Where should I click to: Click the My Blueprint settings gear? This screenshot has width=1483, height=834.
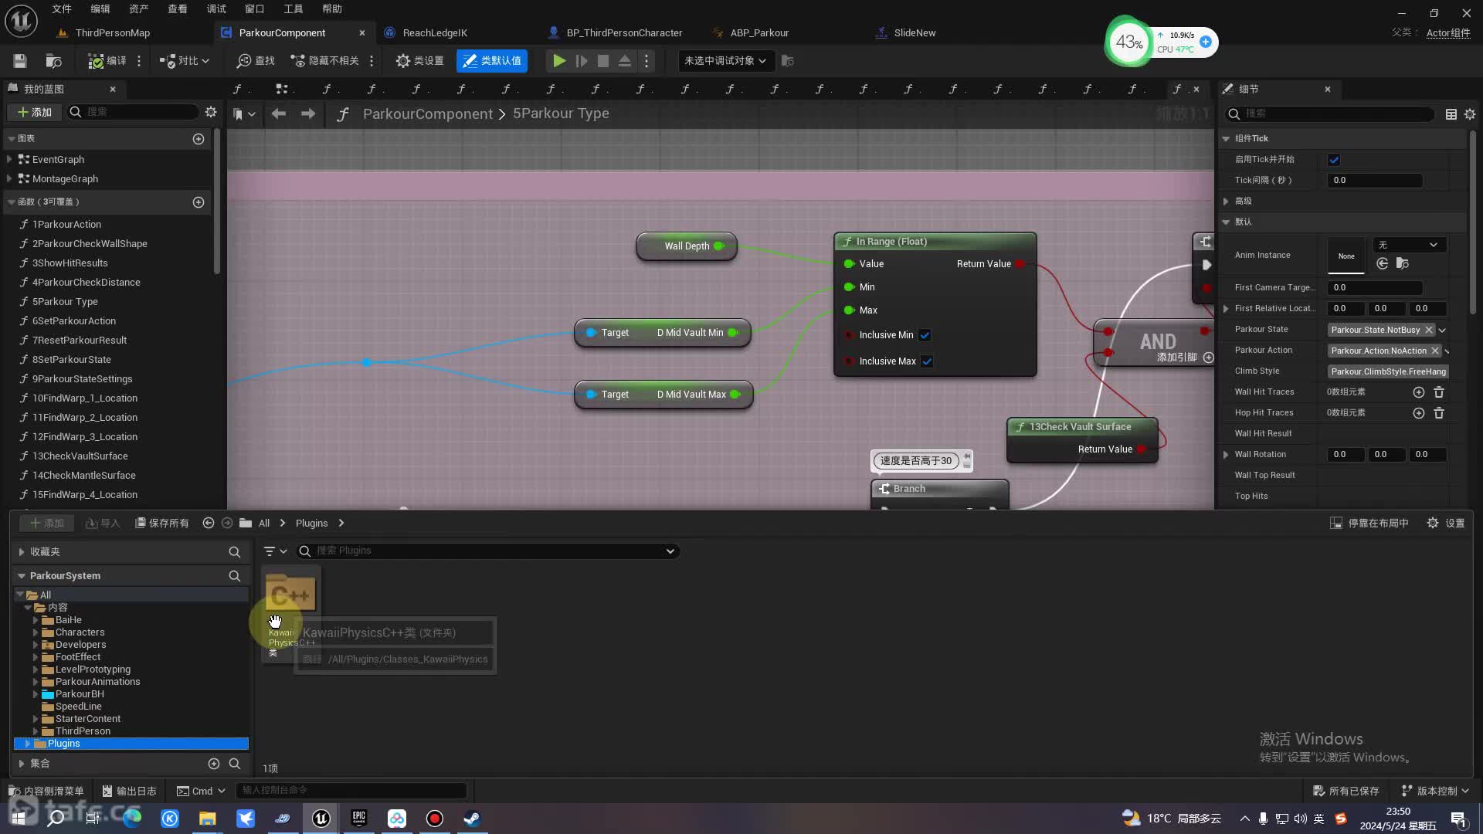point(211,112)
